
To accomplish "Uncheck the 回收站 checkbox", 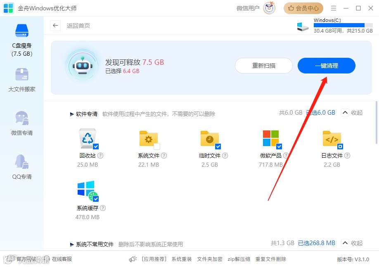I will tap(96, 146).
